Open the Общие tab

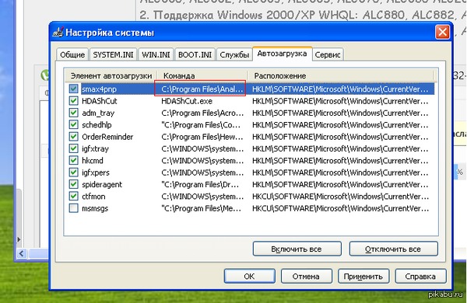(x=72, y=54)
